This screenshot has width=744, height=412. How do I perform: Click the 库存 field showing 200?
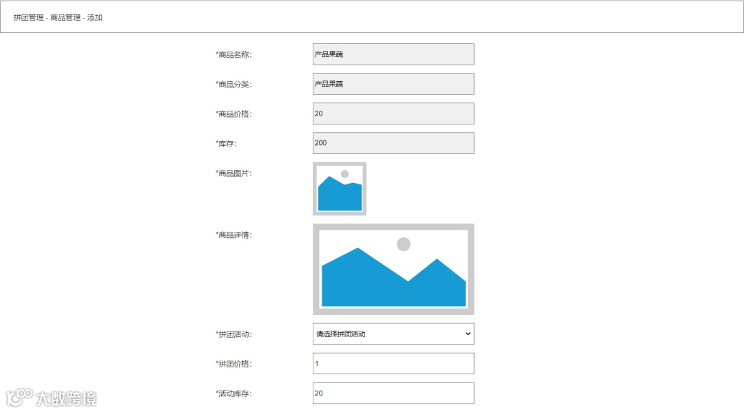(x=393, y=143)
